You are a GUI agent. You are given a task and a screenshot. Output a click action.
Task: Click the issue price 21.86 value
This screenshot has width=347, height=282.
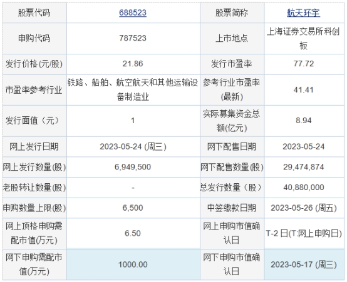(x=133, y=64)
